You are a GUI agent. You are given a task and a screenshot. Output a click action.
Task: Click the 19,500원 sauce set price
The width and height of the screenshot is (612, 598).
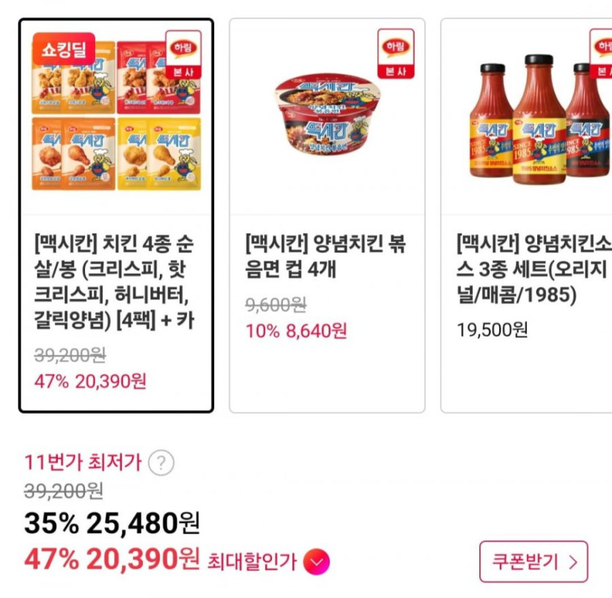tap(492, 330)
